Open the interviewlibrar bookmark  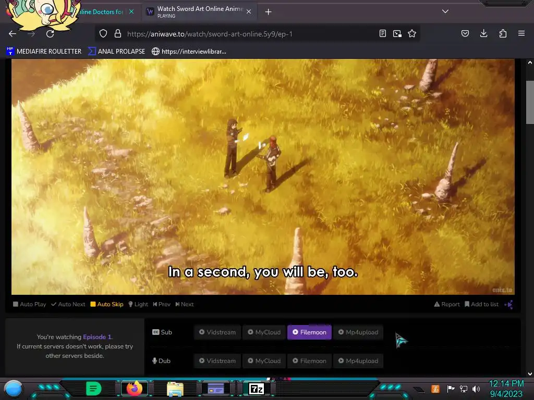pos(189,52)
